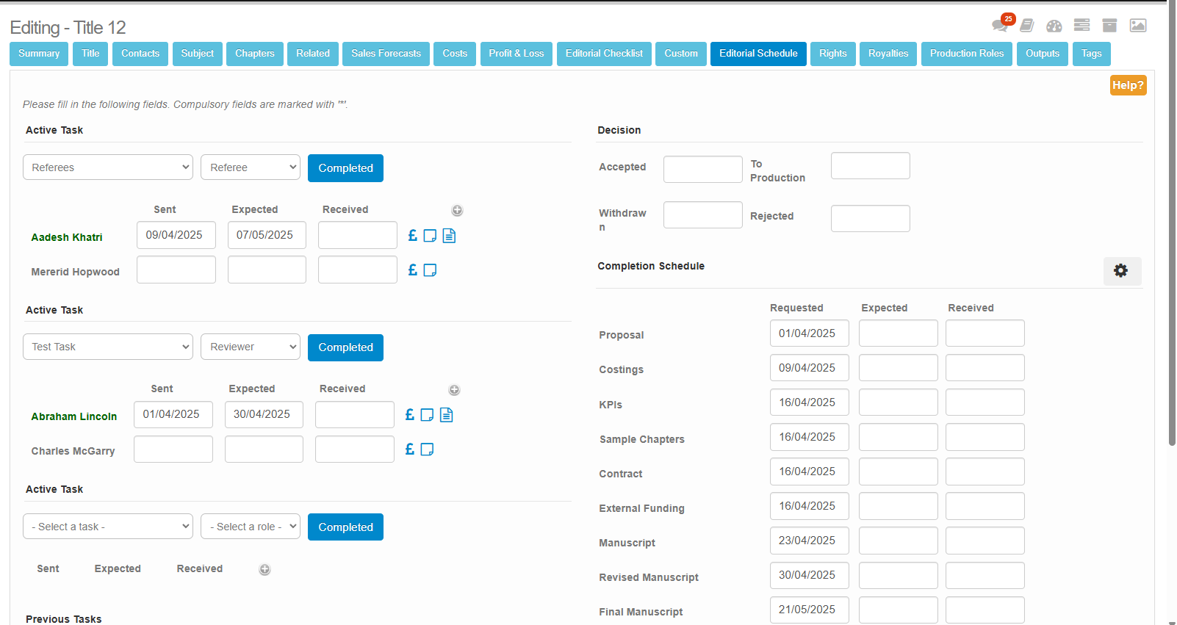Viewport: 1177px width, 625px height.
Task: Open the Production Roles tab
Action: 966,54
